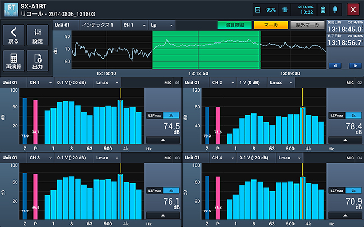Open the Lp quantity dropdown
Screen dimensions: 364x227
(x=162, y=25)
